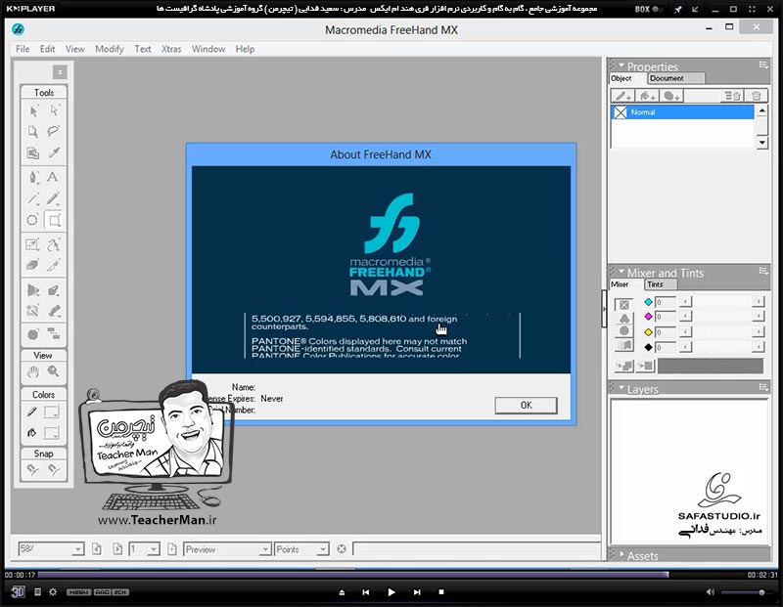Click OK in About FreeHand MX
Screen dimensions: 783x607
[x=526, y=405]
